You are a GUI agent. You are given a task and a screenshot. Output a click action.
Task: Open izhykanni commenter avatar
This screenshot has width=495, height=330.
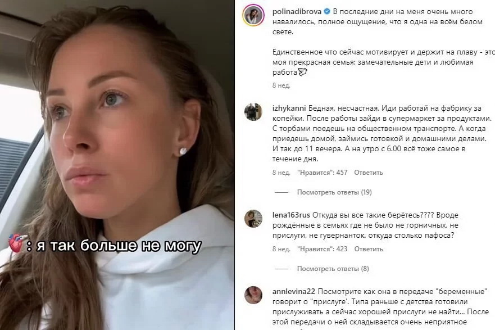[253, 112]
